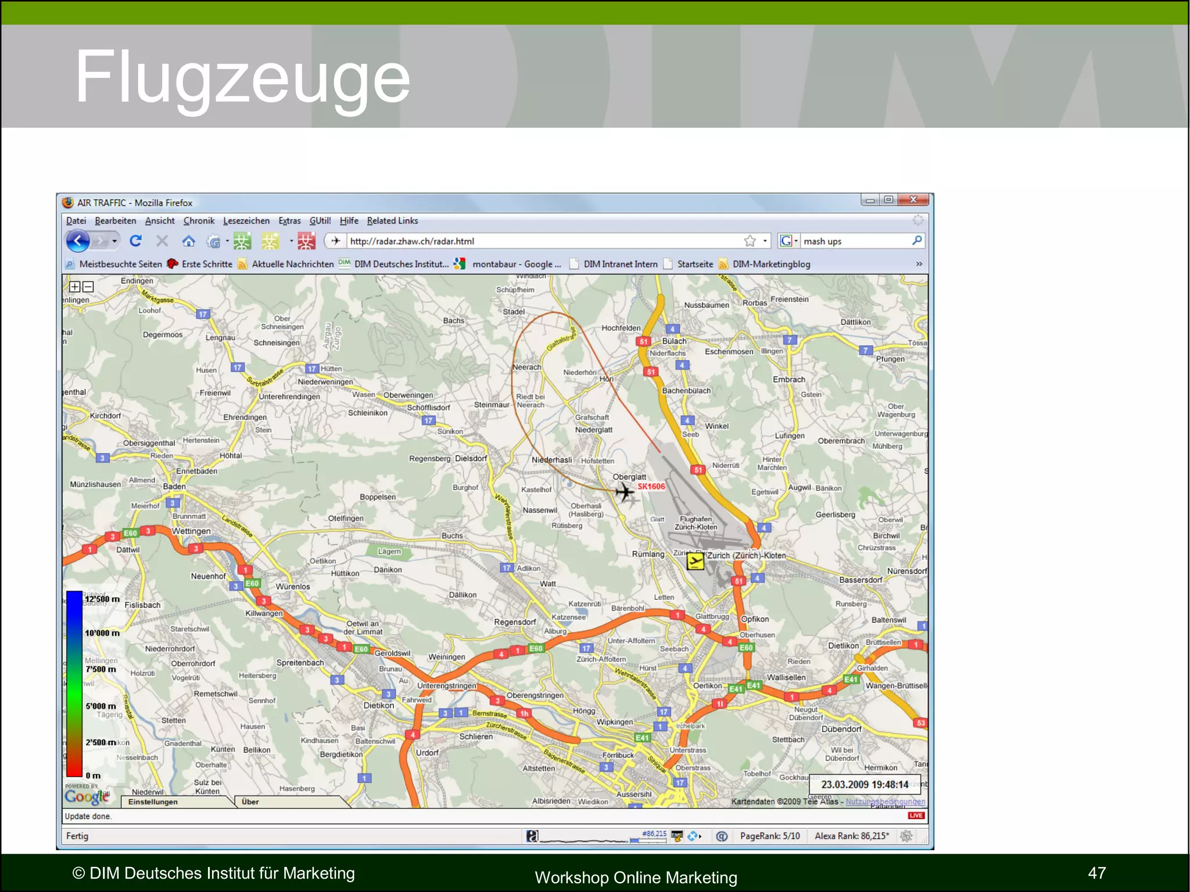Click the search magnifier icon in search box
Screen dimensions: 1190x892
click(x=917, y=241)
